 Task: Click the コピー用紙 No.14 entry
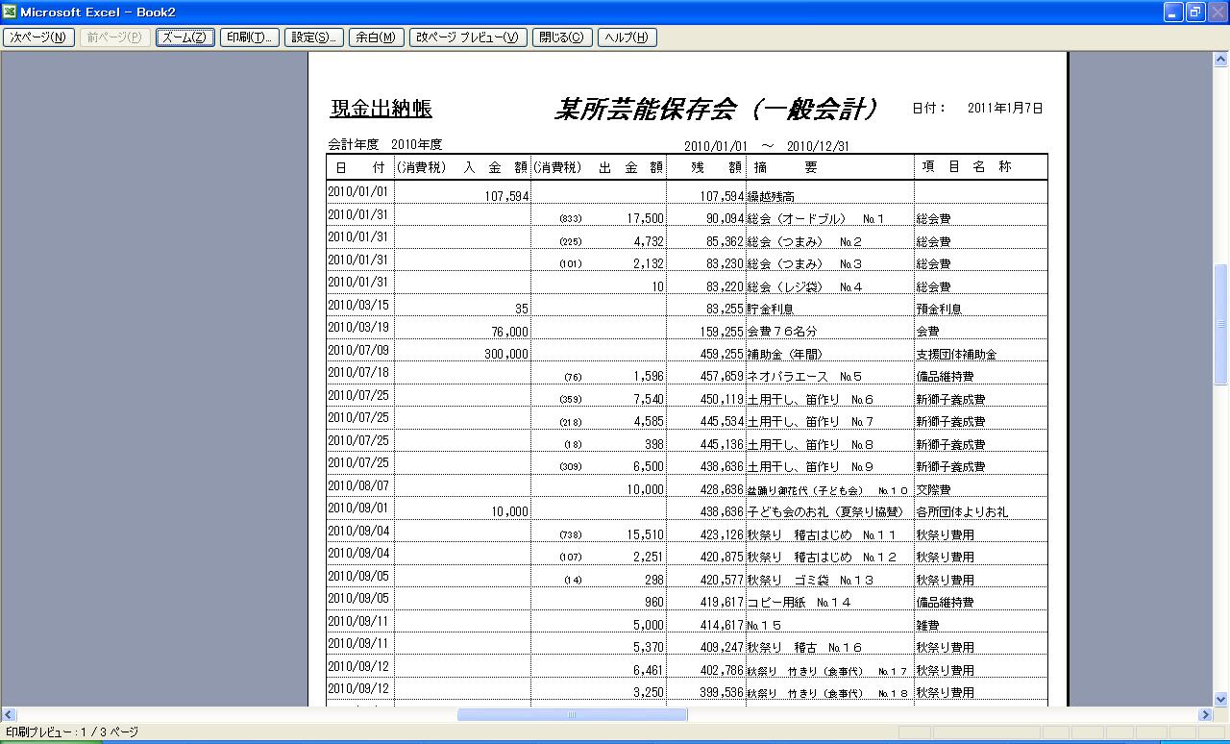pos(799,603)
